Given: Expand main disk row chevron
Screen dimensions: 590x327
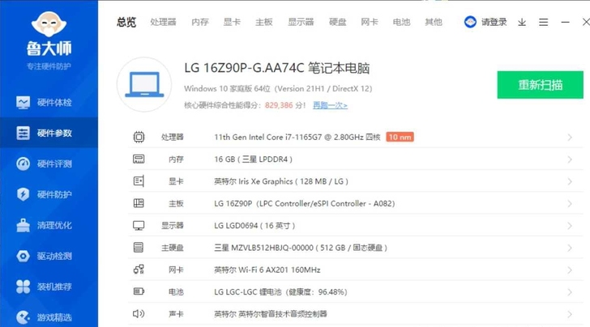Looking at the screenshot, I should [570, 248].
